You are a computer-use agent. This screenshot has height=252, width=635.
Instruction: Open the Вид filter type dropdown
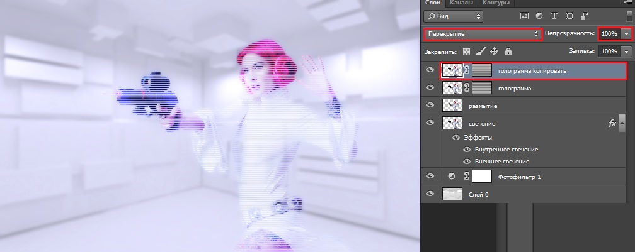pyautogui.click(x=453, y=16)
